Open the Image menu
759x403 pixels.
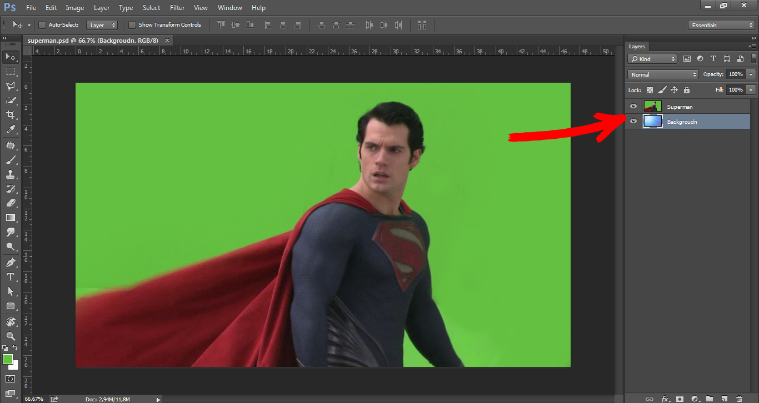75,8
